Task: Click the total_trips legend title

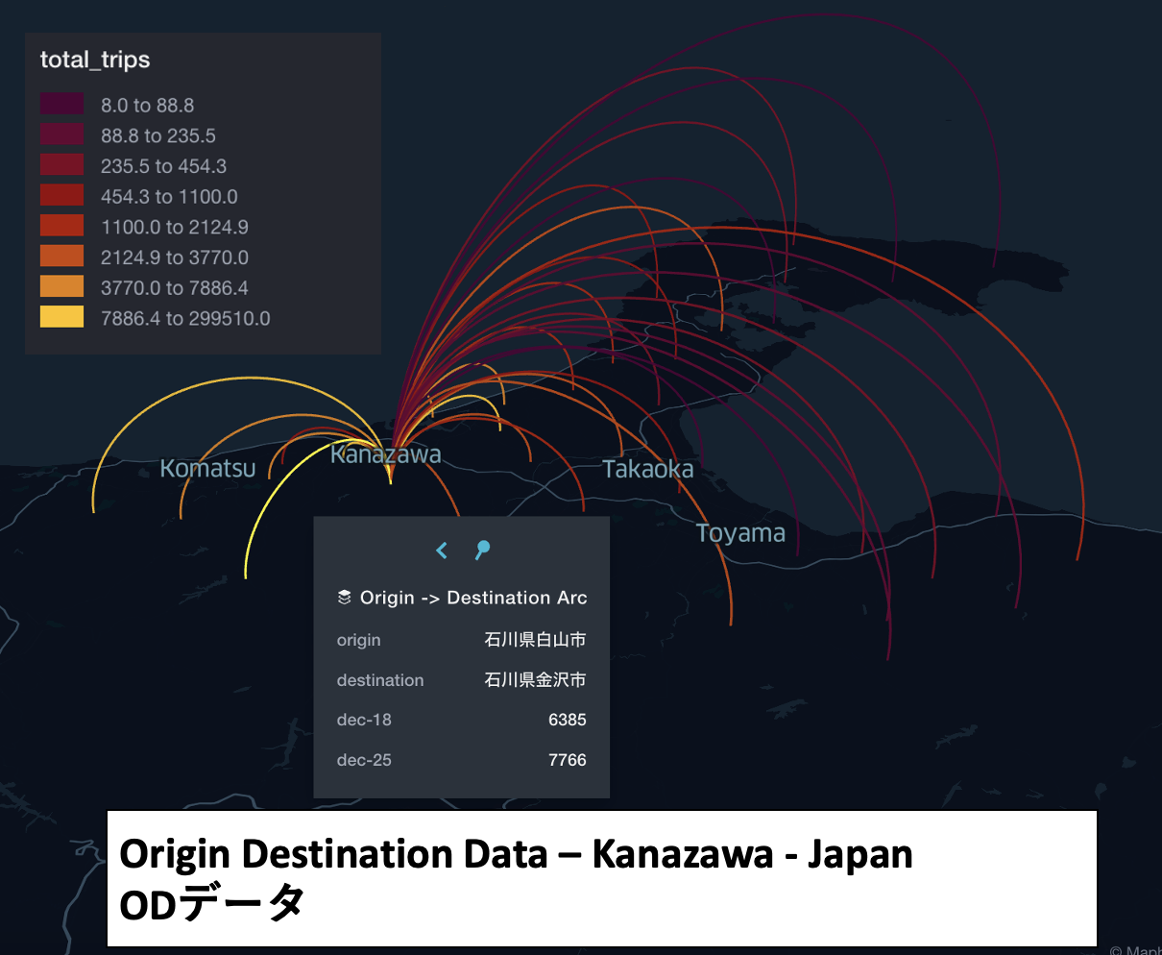Action: tap(94, 59)
